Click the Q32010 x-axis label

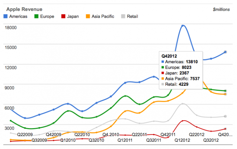(x=97, y=140)
